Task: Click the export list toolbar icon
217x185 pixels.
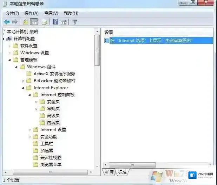Action: 45,22
